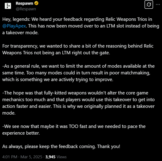Click the 'For transparency' paragraph text
The height and width of the screenshot is (161, 162).
[78, 49]
